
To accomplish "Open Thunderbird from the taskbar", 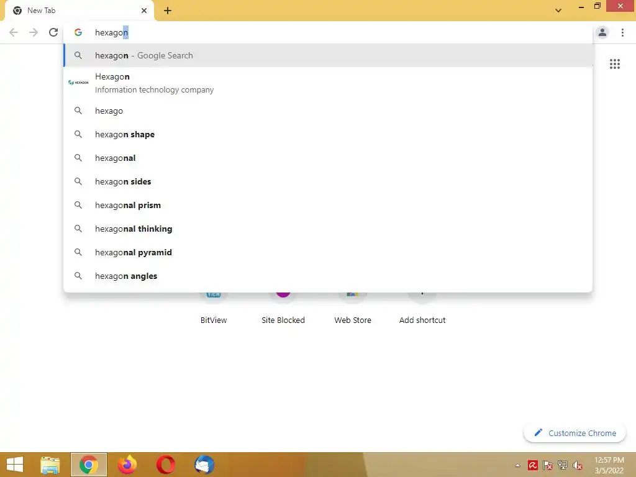I will 204,465.
